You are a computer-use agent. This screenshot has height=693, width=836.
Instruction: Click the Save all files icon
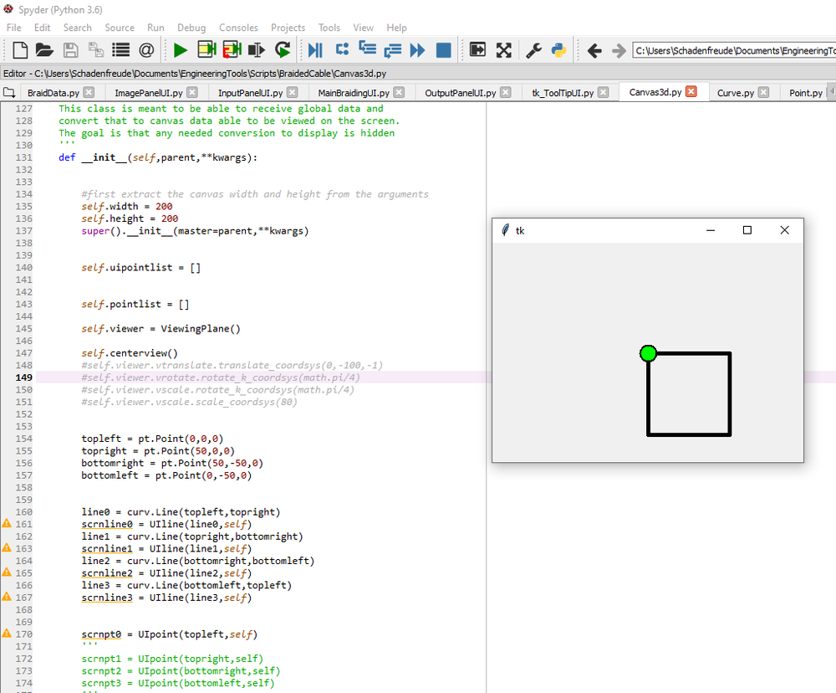point(96,50)
